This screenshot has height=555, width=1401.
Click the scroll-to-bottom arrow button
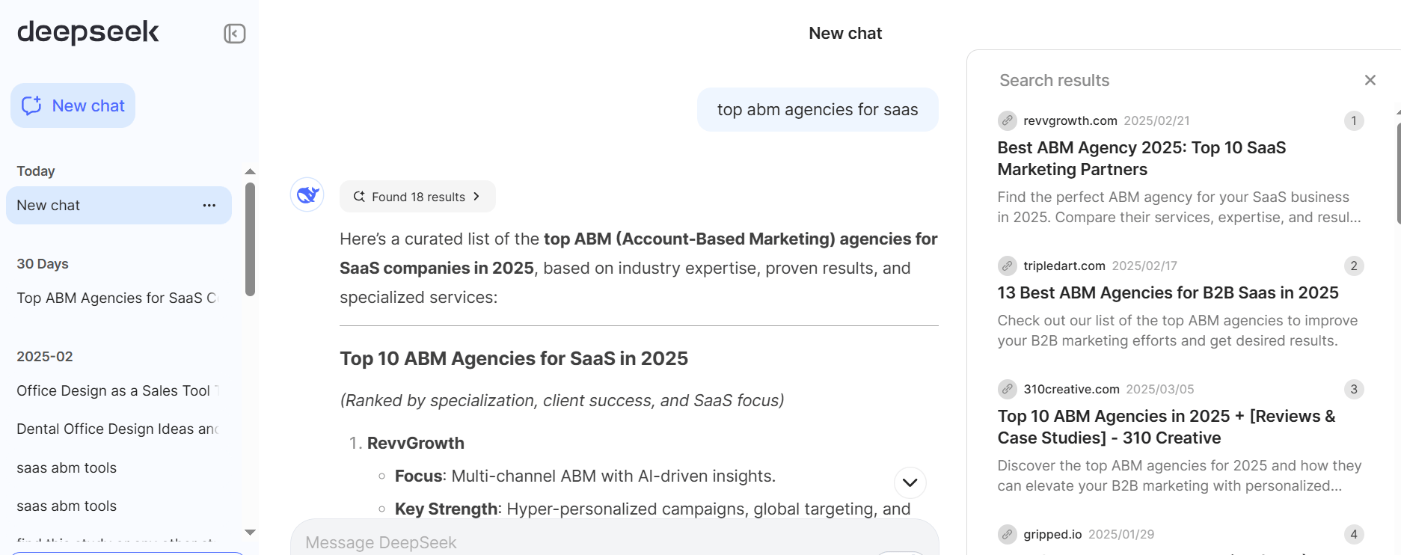click(x=910, y=482)
